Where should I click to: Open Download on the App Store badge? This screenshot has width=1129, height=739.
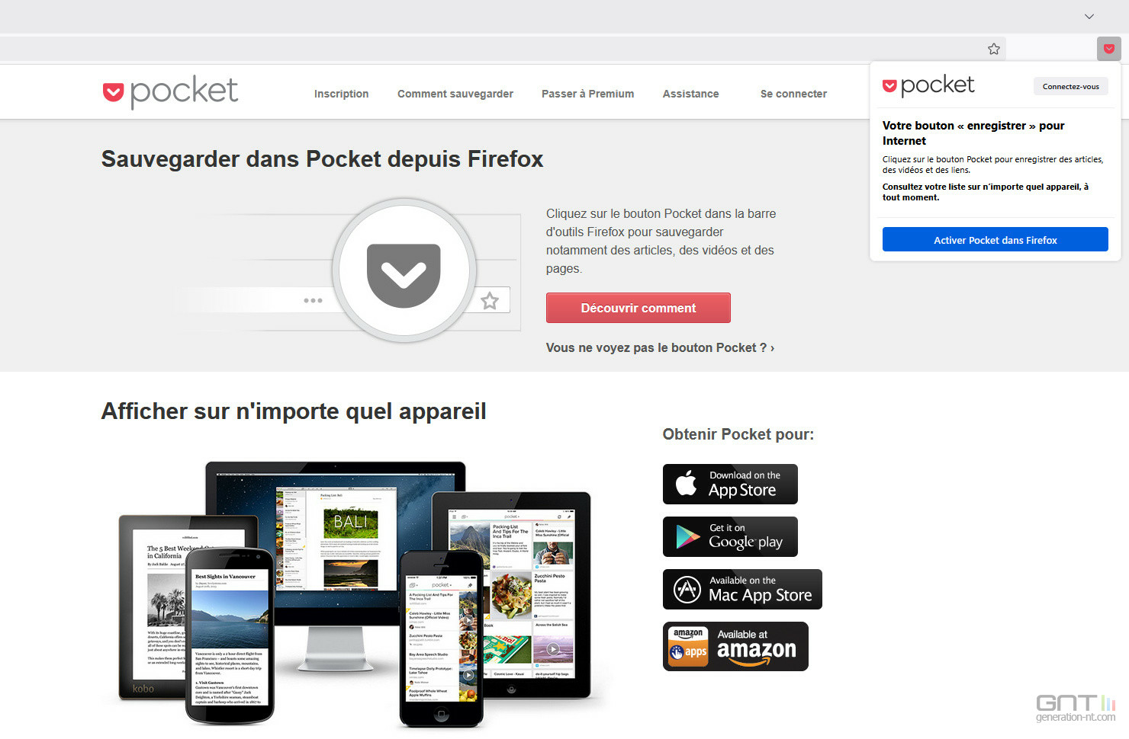pyautogui.click(x=730, y=484)
